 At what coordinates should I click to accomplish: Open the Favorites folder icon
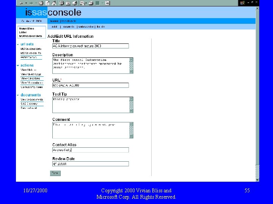pyautogui.click(x=68, y=3)
